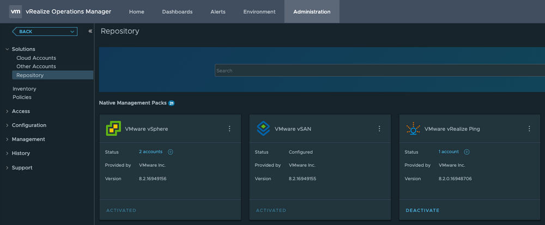The height and width of the screenshot is (225, 545).
Task: Open the vRealize Ping card kebab menu
Action: tap(529, 129)
